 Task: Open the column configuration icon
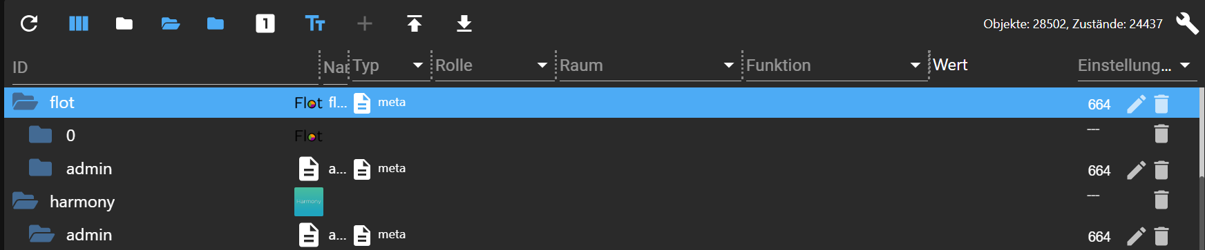pyautogui.click(x=79, y=23)
